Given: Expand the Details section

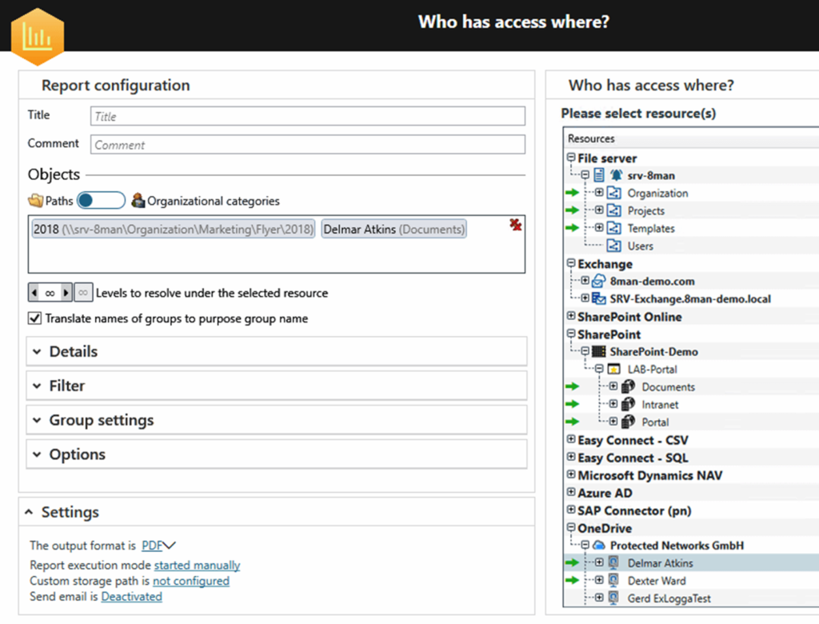Looking at the screenshot, I should (x=276, y=351).
